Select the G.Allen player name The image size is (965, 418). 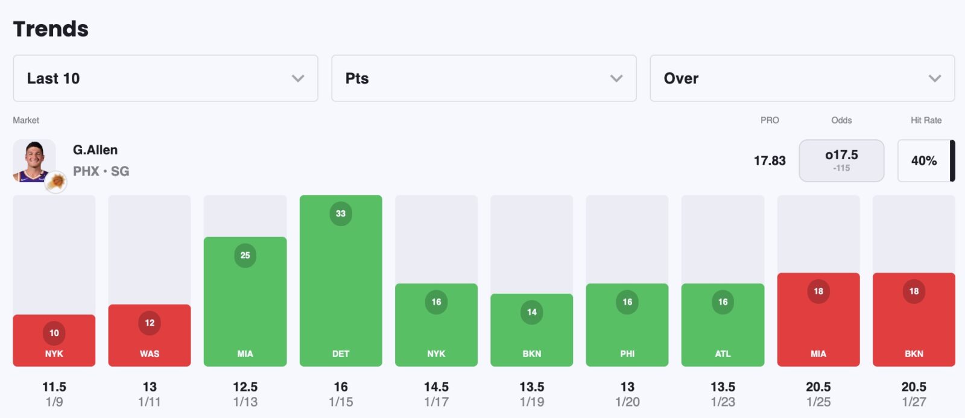click(95, 150)
